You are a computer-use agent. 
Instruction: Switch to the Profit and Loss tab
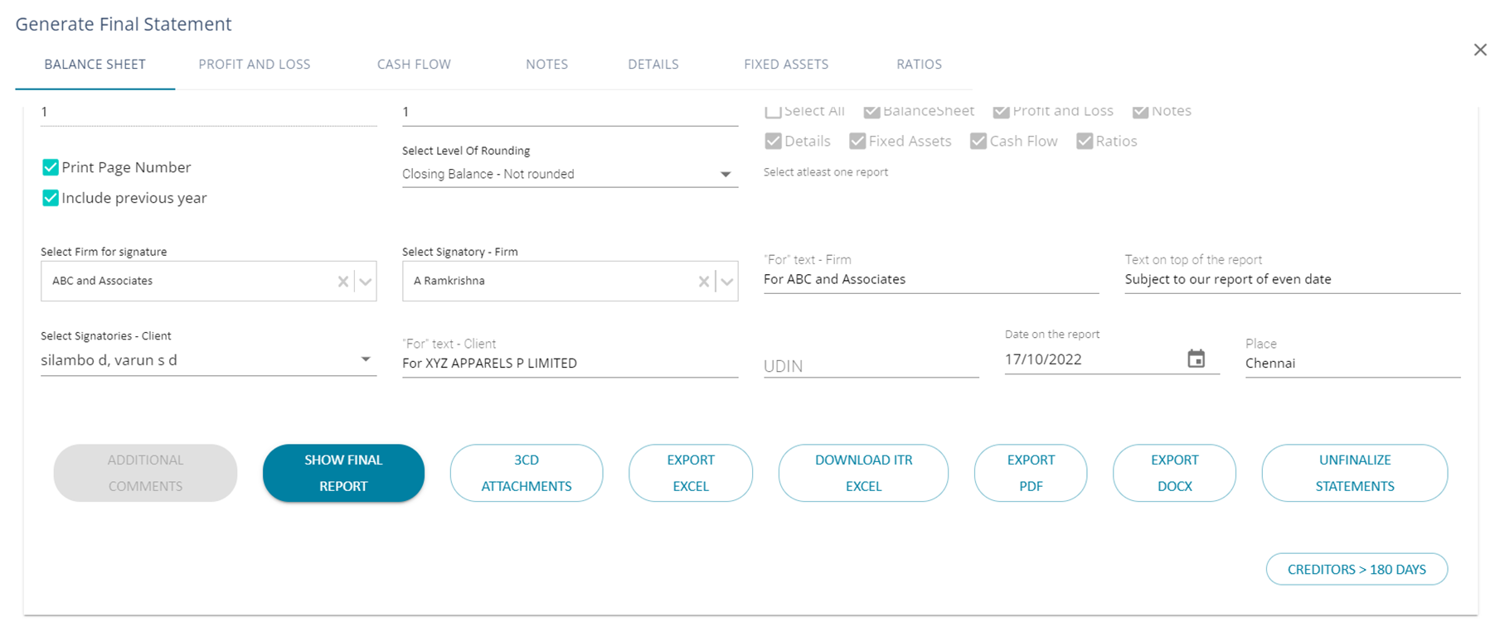tap(255, 64)
